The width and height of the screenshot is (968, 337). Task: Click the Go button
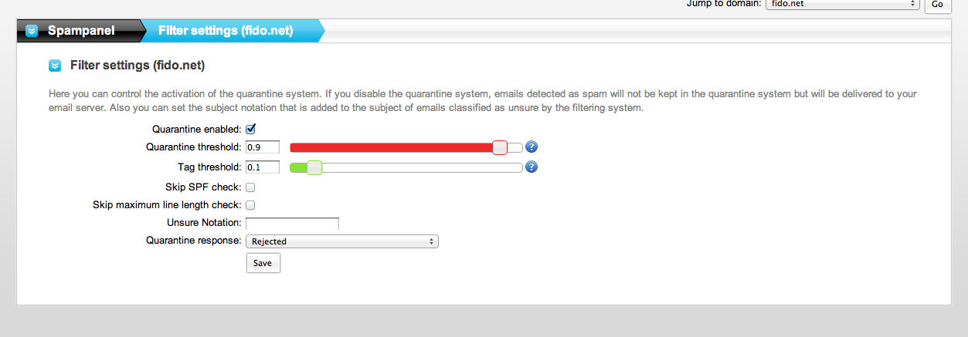[x=937, y=5]
